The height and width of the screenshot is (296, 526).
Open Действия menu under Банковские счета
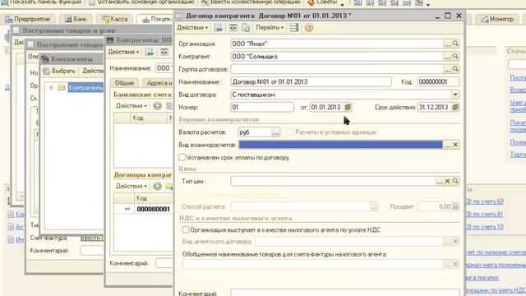coord(131,106)
